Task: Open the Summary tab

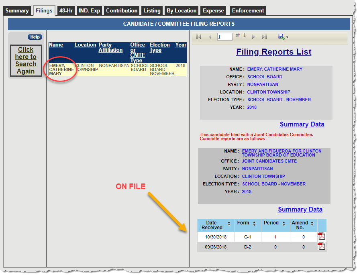Action: tap(17, 11)
